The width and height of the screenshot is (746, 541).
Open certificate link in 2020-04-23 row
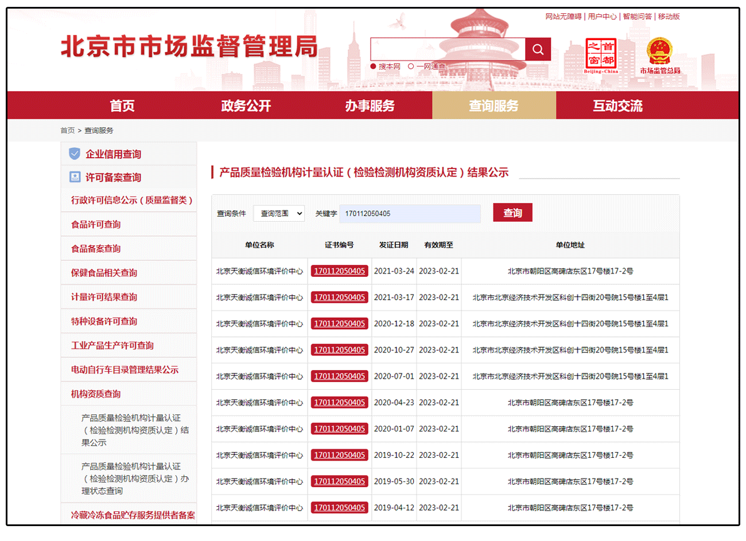[340, 402]
